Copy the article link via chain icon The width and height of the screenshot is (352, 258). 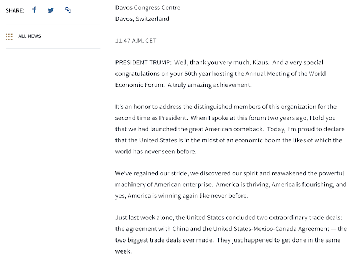(68, 10)
